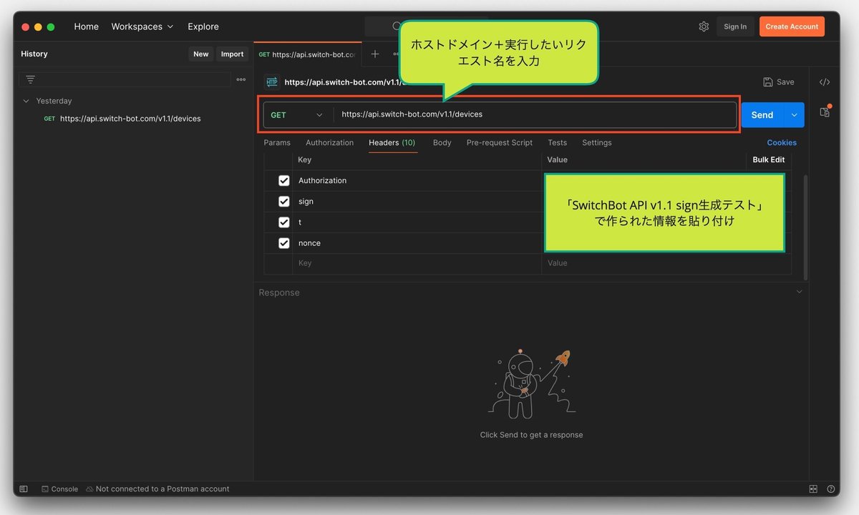
Task: Disable the nonce header checkbox
Action: tap(284, 242)
